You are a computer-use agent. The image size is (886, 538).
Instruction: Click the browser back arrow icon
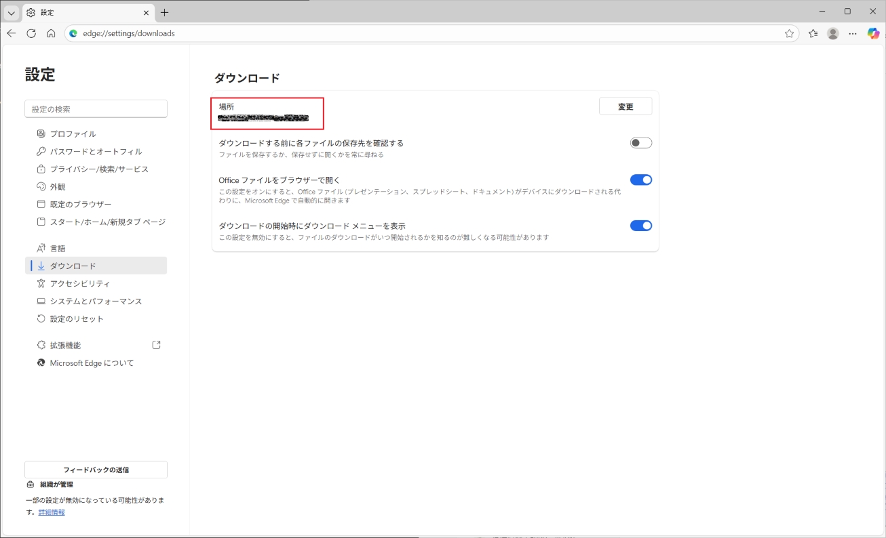[x=12, y=33]
